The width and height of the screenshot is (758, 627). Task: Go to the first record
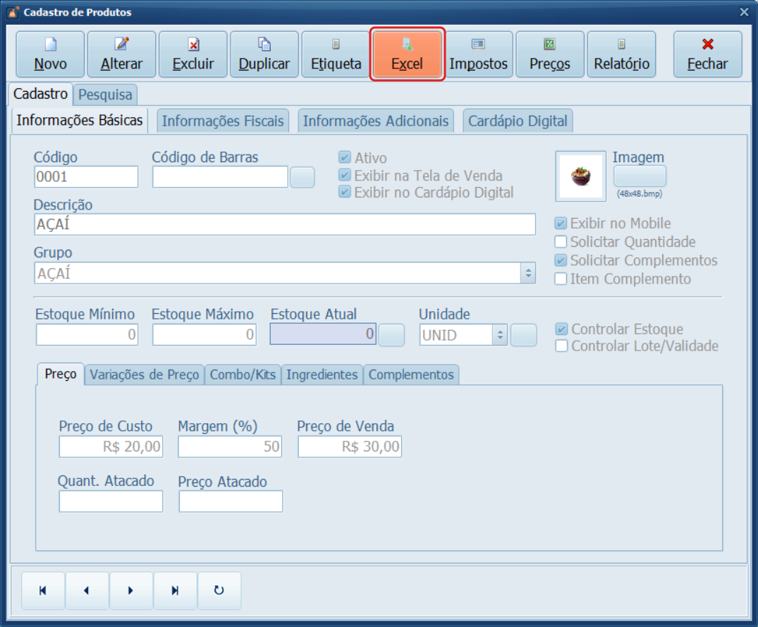tap(43, 591)
